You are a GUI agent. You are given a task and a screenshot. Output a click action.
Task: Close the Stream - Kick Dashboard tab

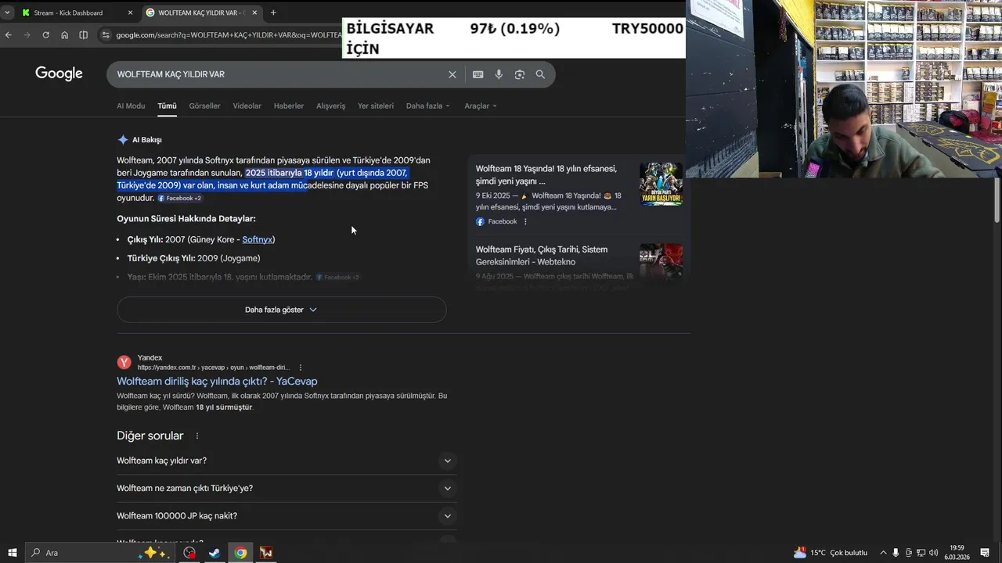pos(130,13)
